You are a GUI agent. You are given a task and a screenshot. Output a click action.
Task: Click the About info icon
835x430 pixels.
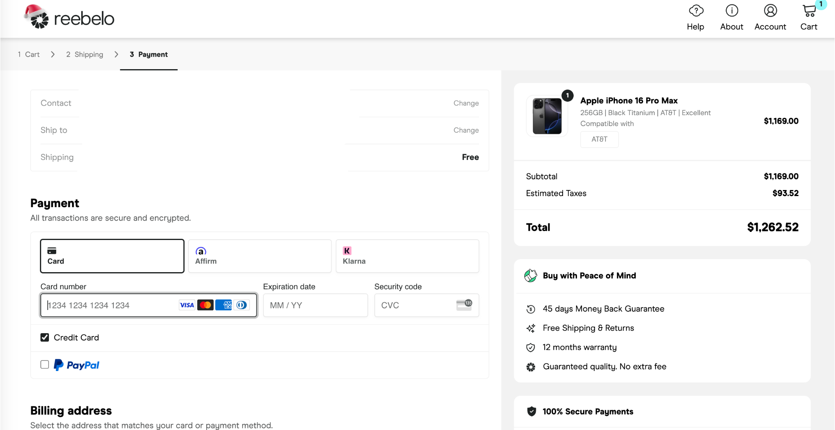click(731, 11)
